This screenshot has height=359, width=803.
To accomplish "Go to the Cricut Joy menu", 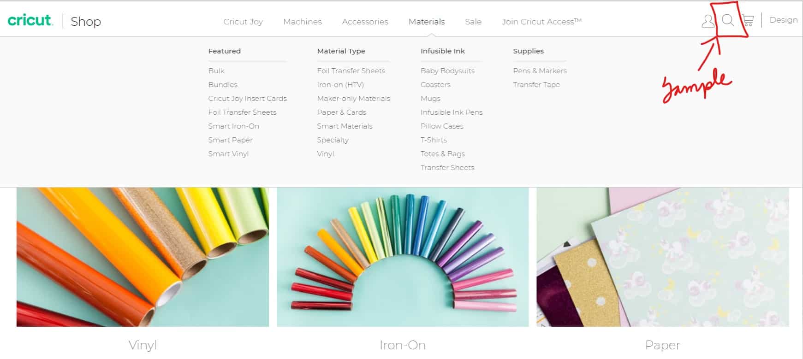I will tap(243, 22).
